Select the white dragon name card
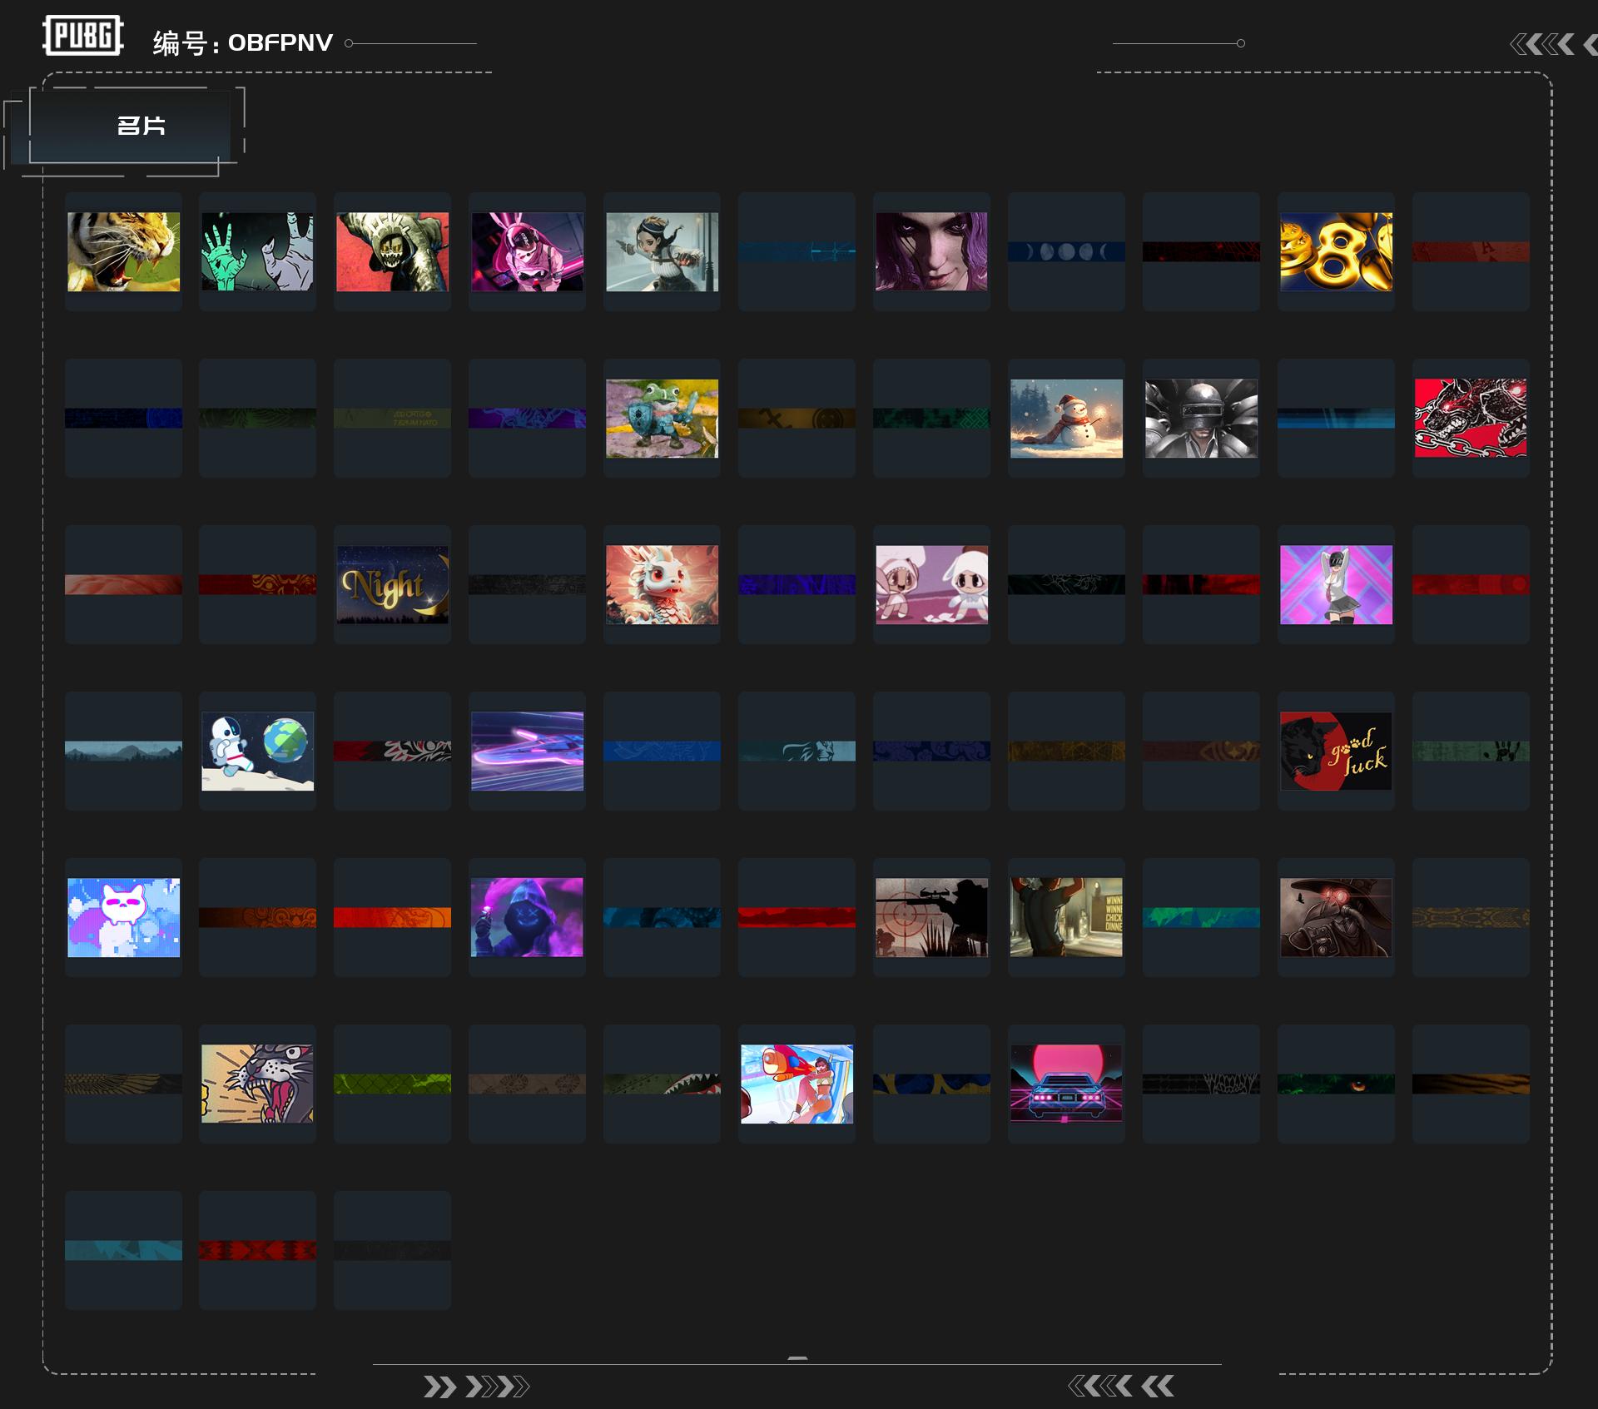This screenshot has width=1598, height=1409. pyautogui.click(x=662, y=584)
